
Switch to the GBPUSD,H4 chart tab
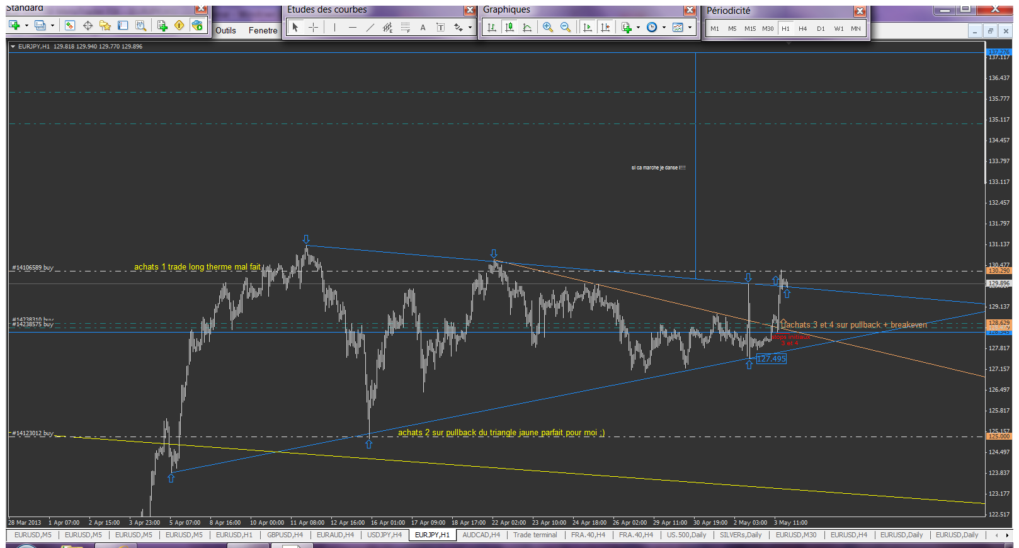coord(285,535)
